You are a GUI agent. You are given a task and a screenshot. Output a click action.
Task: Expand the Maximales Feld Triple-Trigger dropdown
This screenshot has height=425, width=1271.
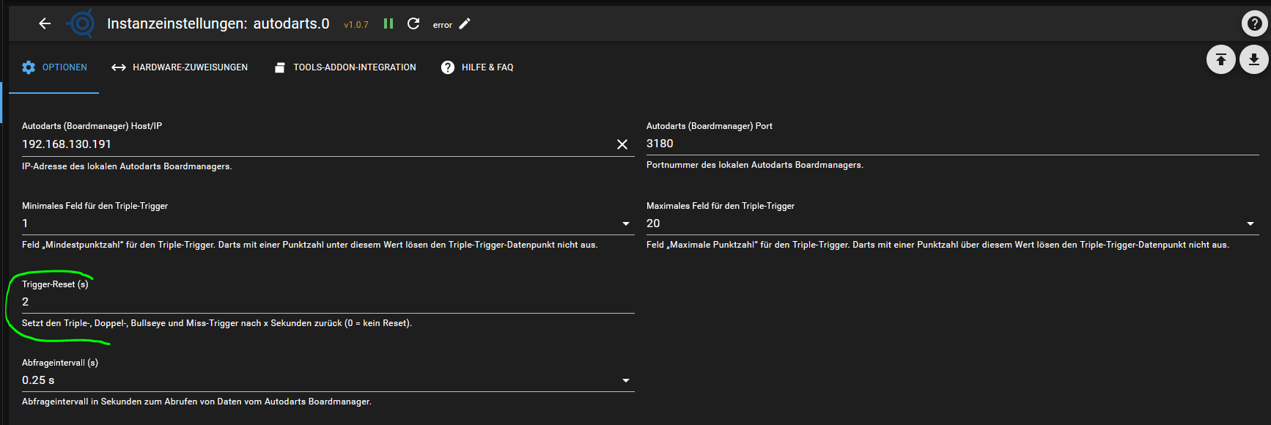point(1250,223)
